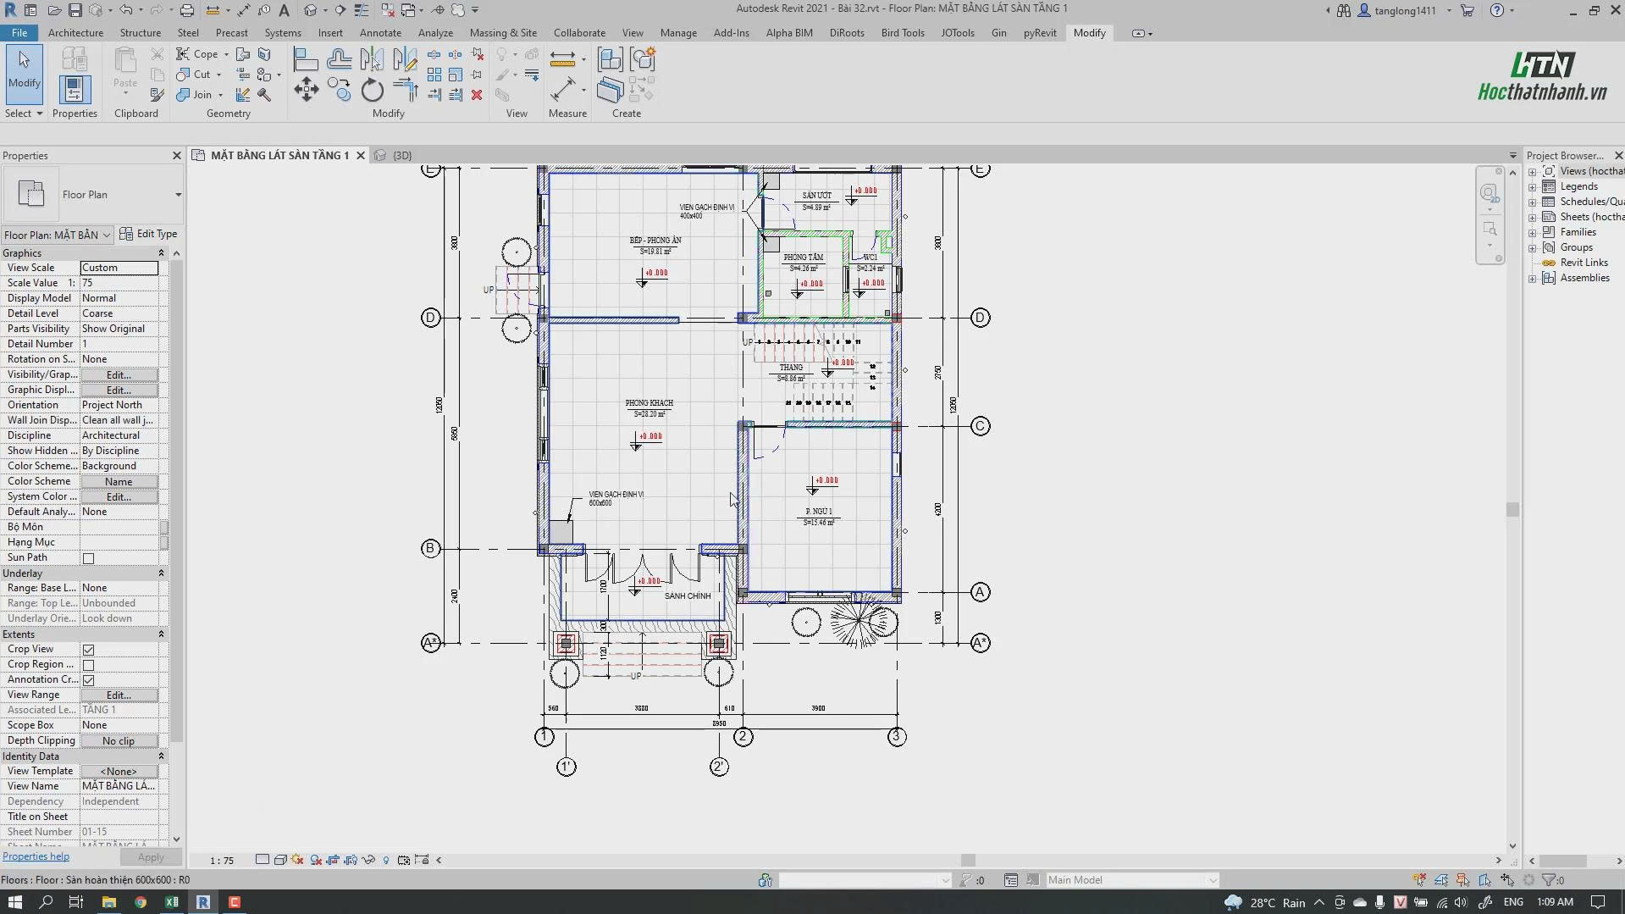
Task: Uncheck the Crop View checkbox
Action: pyautogui.click(x=88, y=650)
